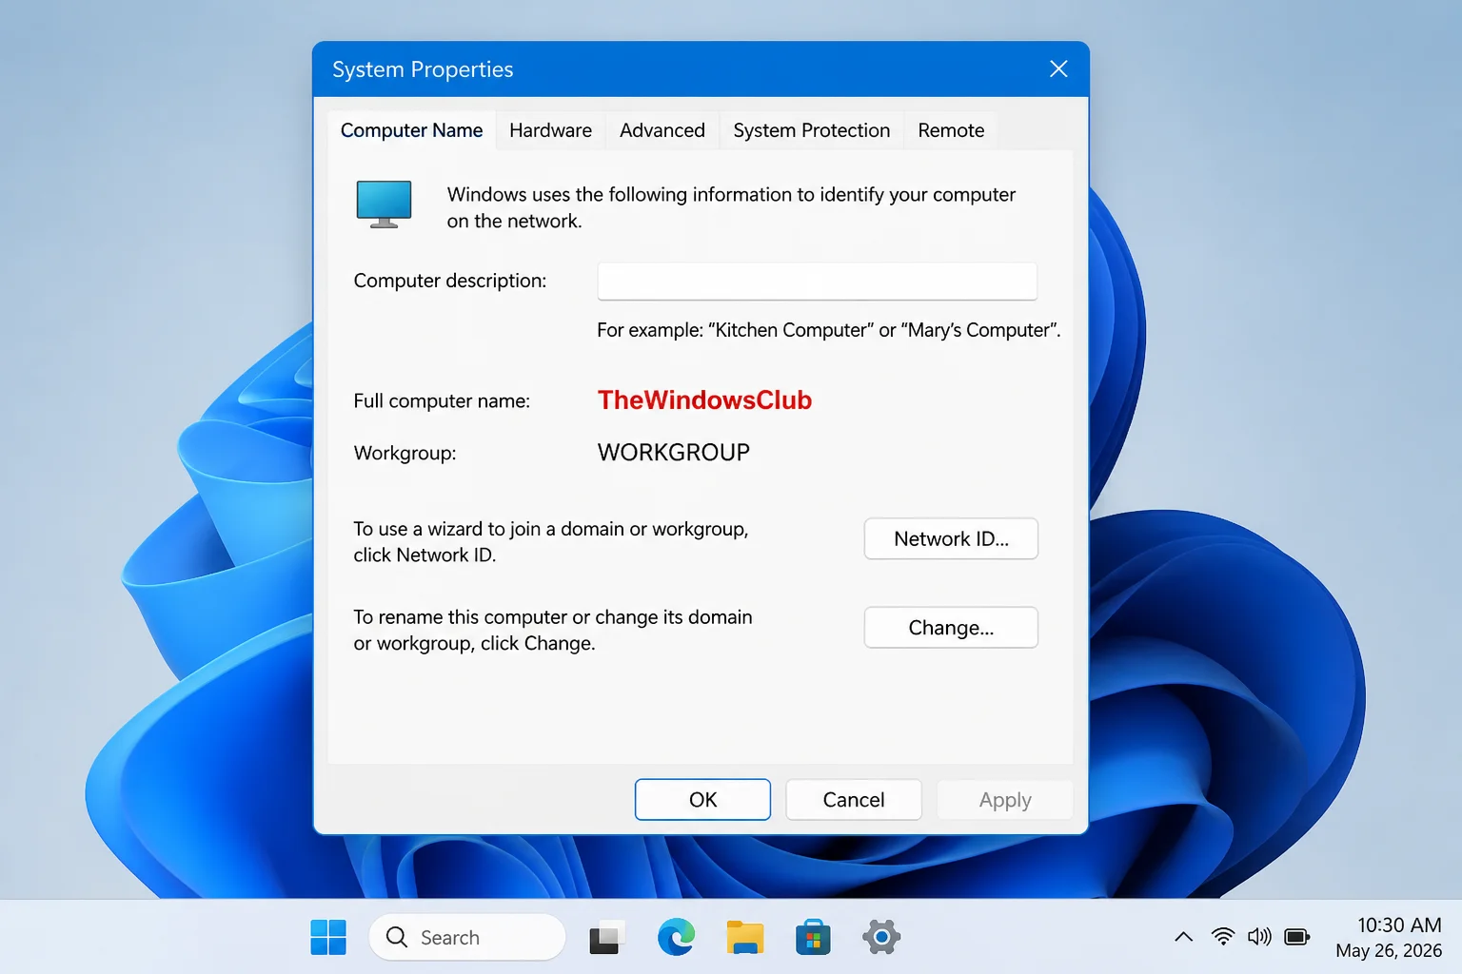
Task: Open the System Protection tab
Action: click(x=812, y=130)
